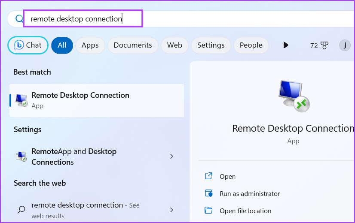The width and height of the screenshot is (355, 223).
Task: Select the All filter tab
Action: coord(62,45)
